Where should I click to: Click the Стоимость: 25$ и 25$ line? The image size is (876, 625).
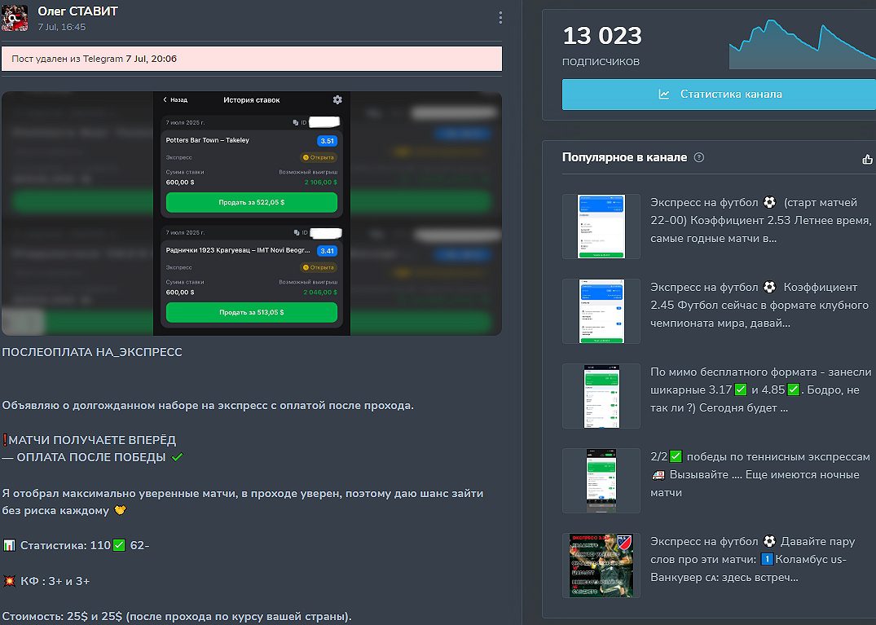point(177,617)
